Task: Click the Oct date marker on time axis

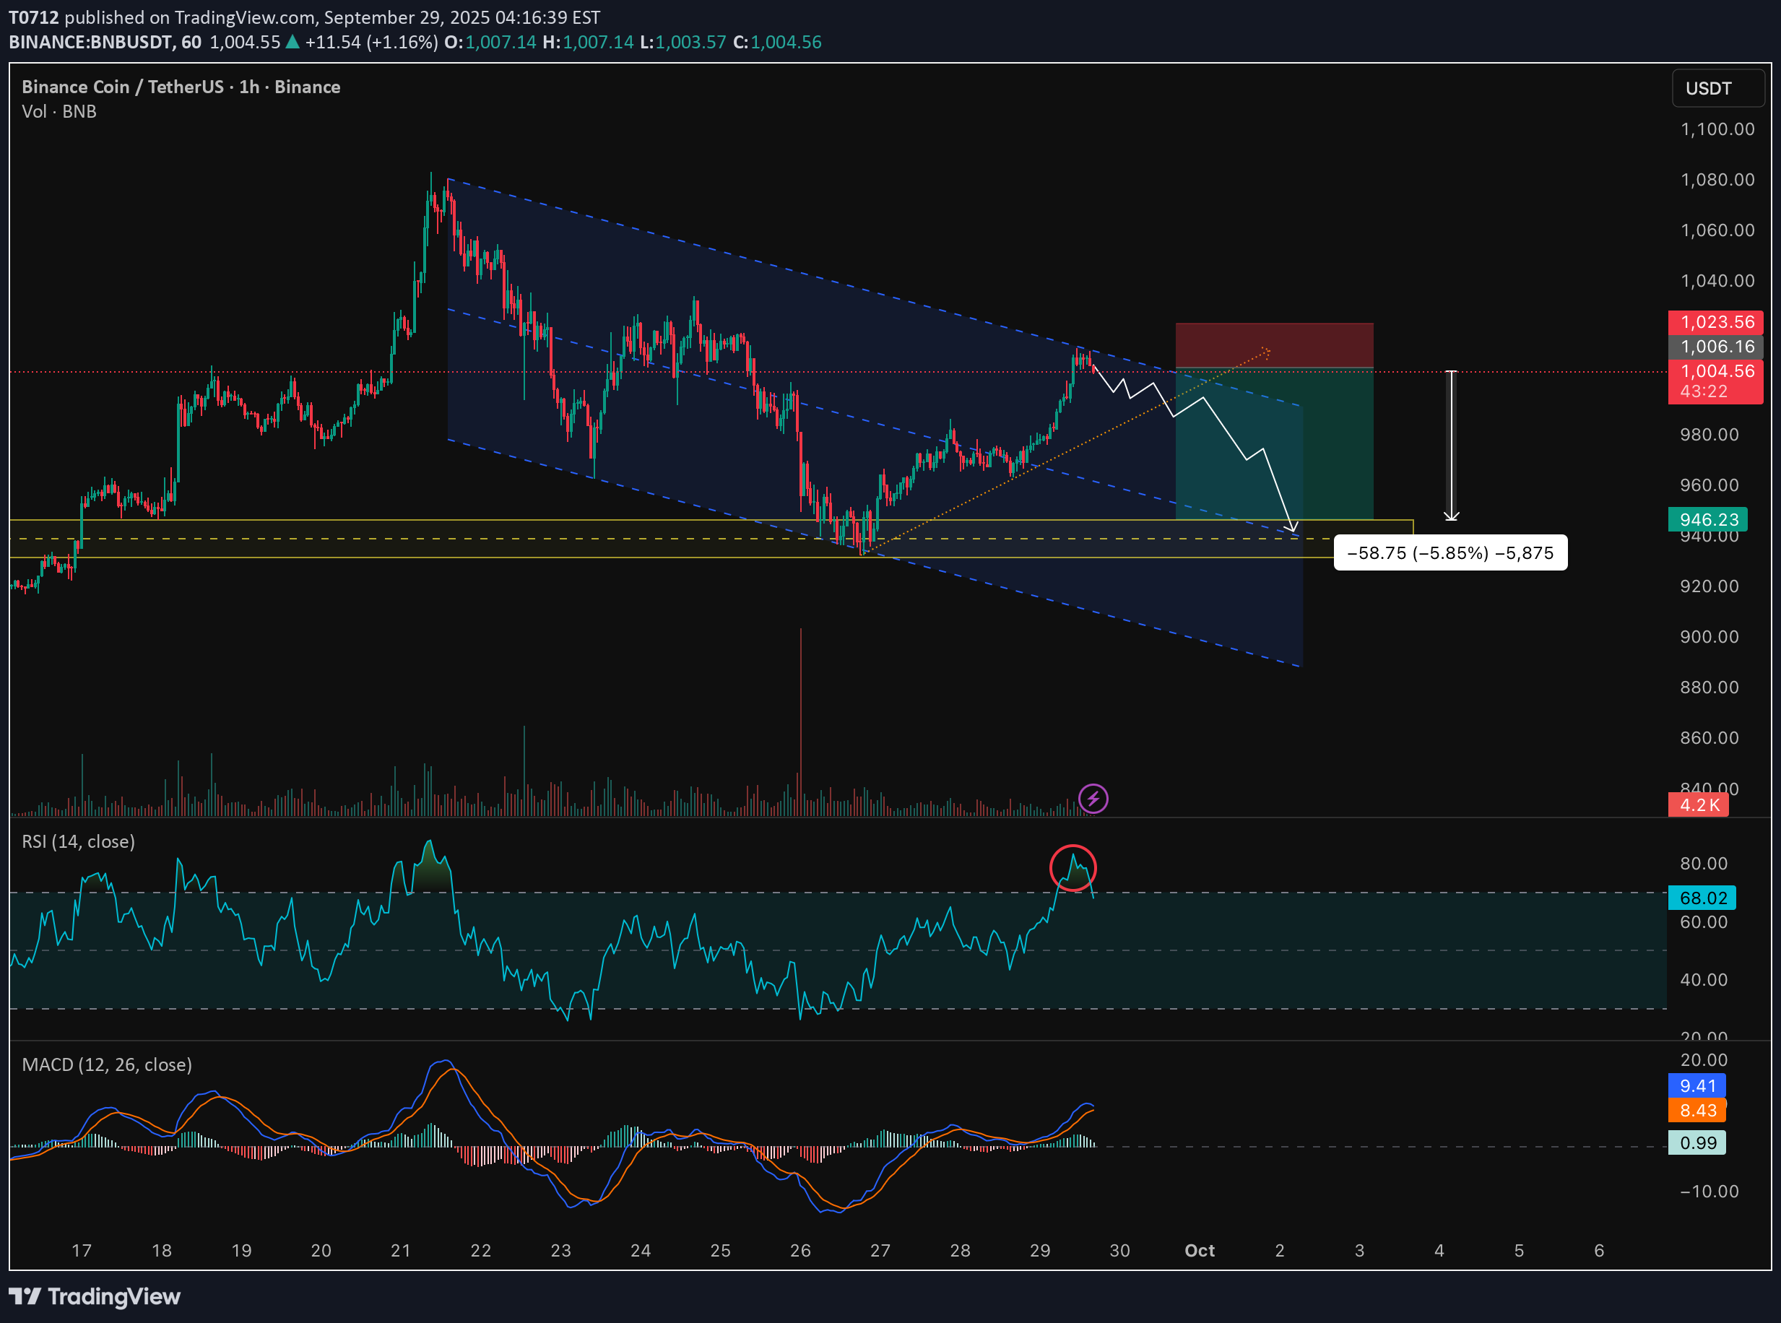Action: (1199, 1250)
